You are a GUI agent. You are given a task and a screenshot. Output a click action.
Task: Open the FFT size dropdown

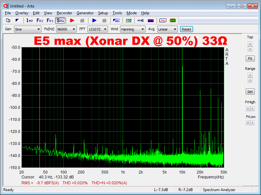pos(98,29)
